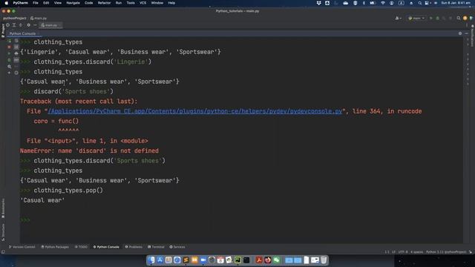The height and width of the screenshot is (267, 475).
Task: Click the collapse all icon in the project toolbar
Action: click(x=21, y=25)
